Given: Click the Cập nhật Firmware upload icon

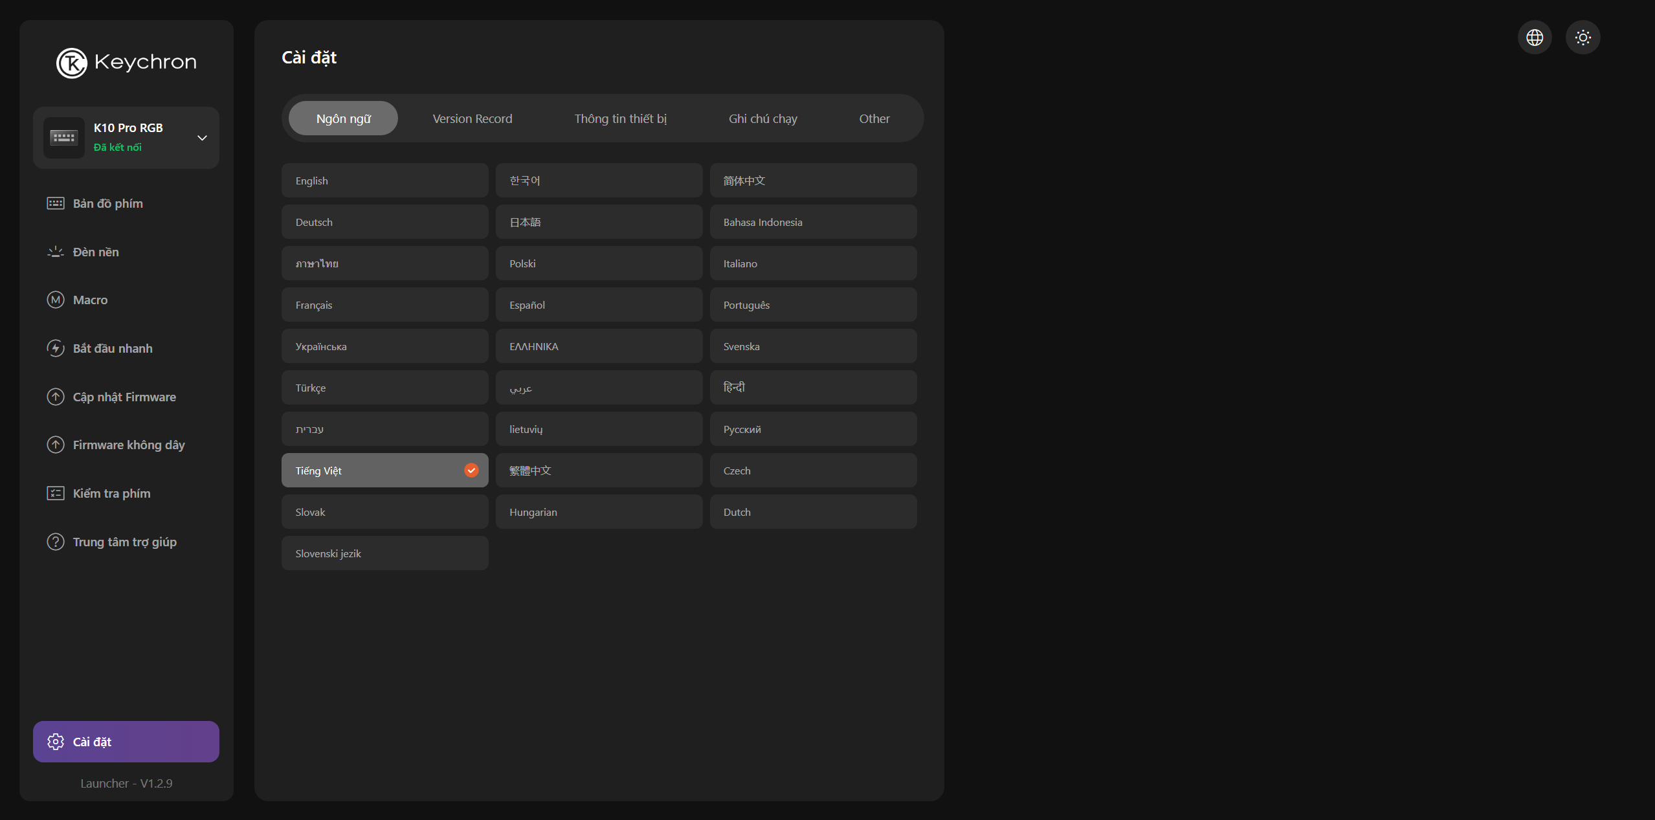Looking at the screenshot, I should click(56, 397).
